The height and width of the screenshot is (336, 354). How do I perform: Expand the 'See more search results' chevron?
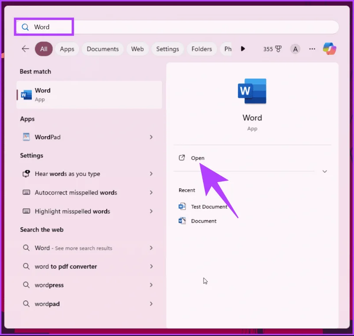tap(151, 248)
